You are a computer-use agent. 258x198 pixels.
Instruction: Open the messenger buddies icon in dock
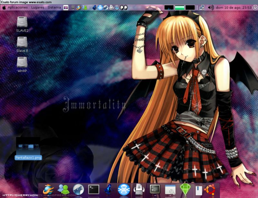[x=64, y=189]
